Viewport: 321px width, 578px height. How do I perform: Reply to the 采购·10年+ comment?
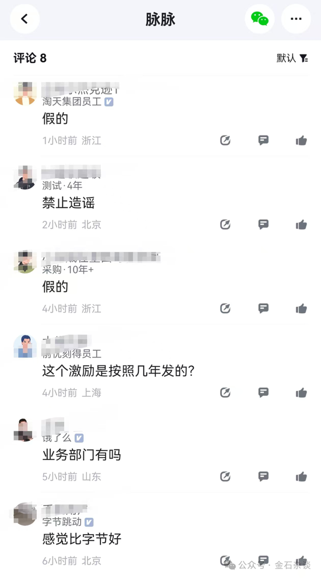coord(263,309)
